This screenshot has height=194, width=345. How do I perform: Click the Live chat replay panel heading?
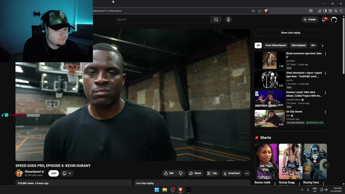pyautogui.click(x=145, y=183)
